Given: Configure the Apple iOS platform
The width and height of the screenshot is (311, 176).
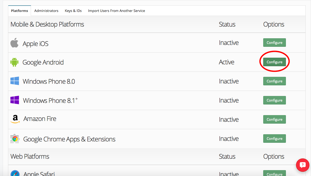Looking at the screenshot, I should pos(274,43).
